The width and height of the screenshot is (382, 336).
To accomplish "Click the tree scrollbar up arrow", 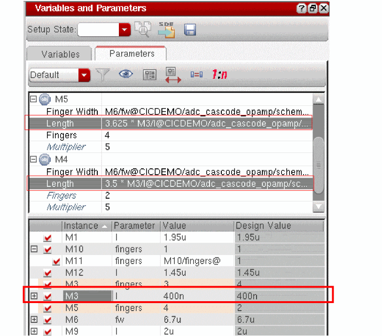I will (x=319, y=99).
